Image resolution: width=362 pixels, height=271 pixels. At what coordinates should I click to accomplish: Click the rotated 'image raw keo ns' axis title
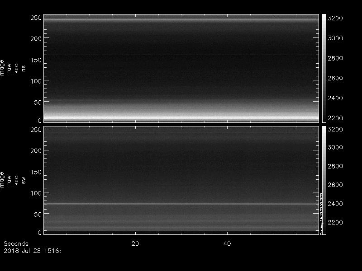pyautogui.click(x=13, y=69)
